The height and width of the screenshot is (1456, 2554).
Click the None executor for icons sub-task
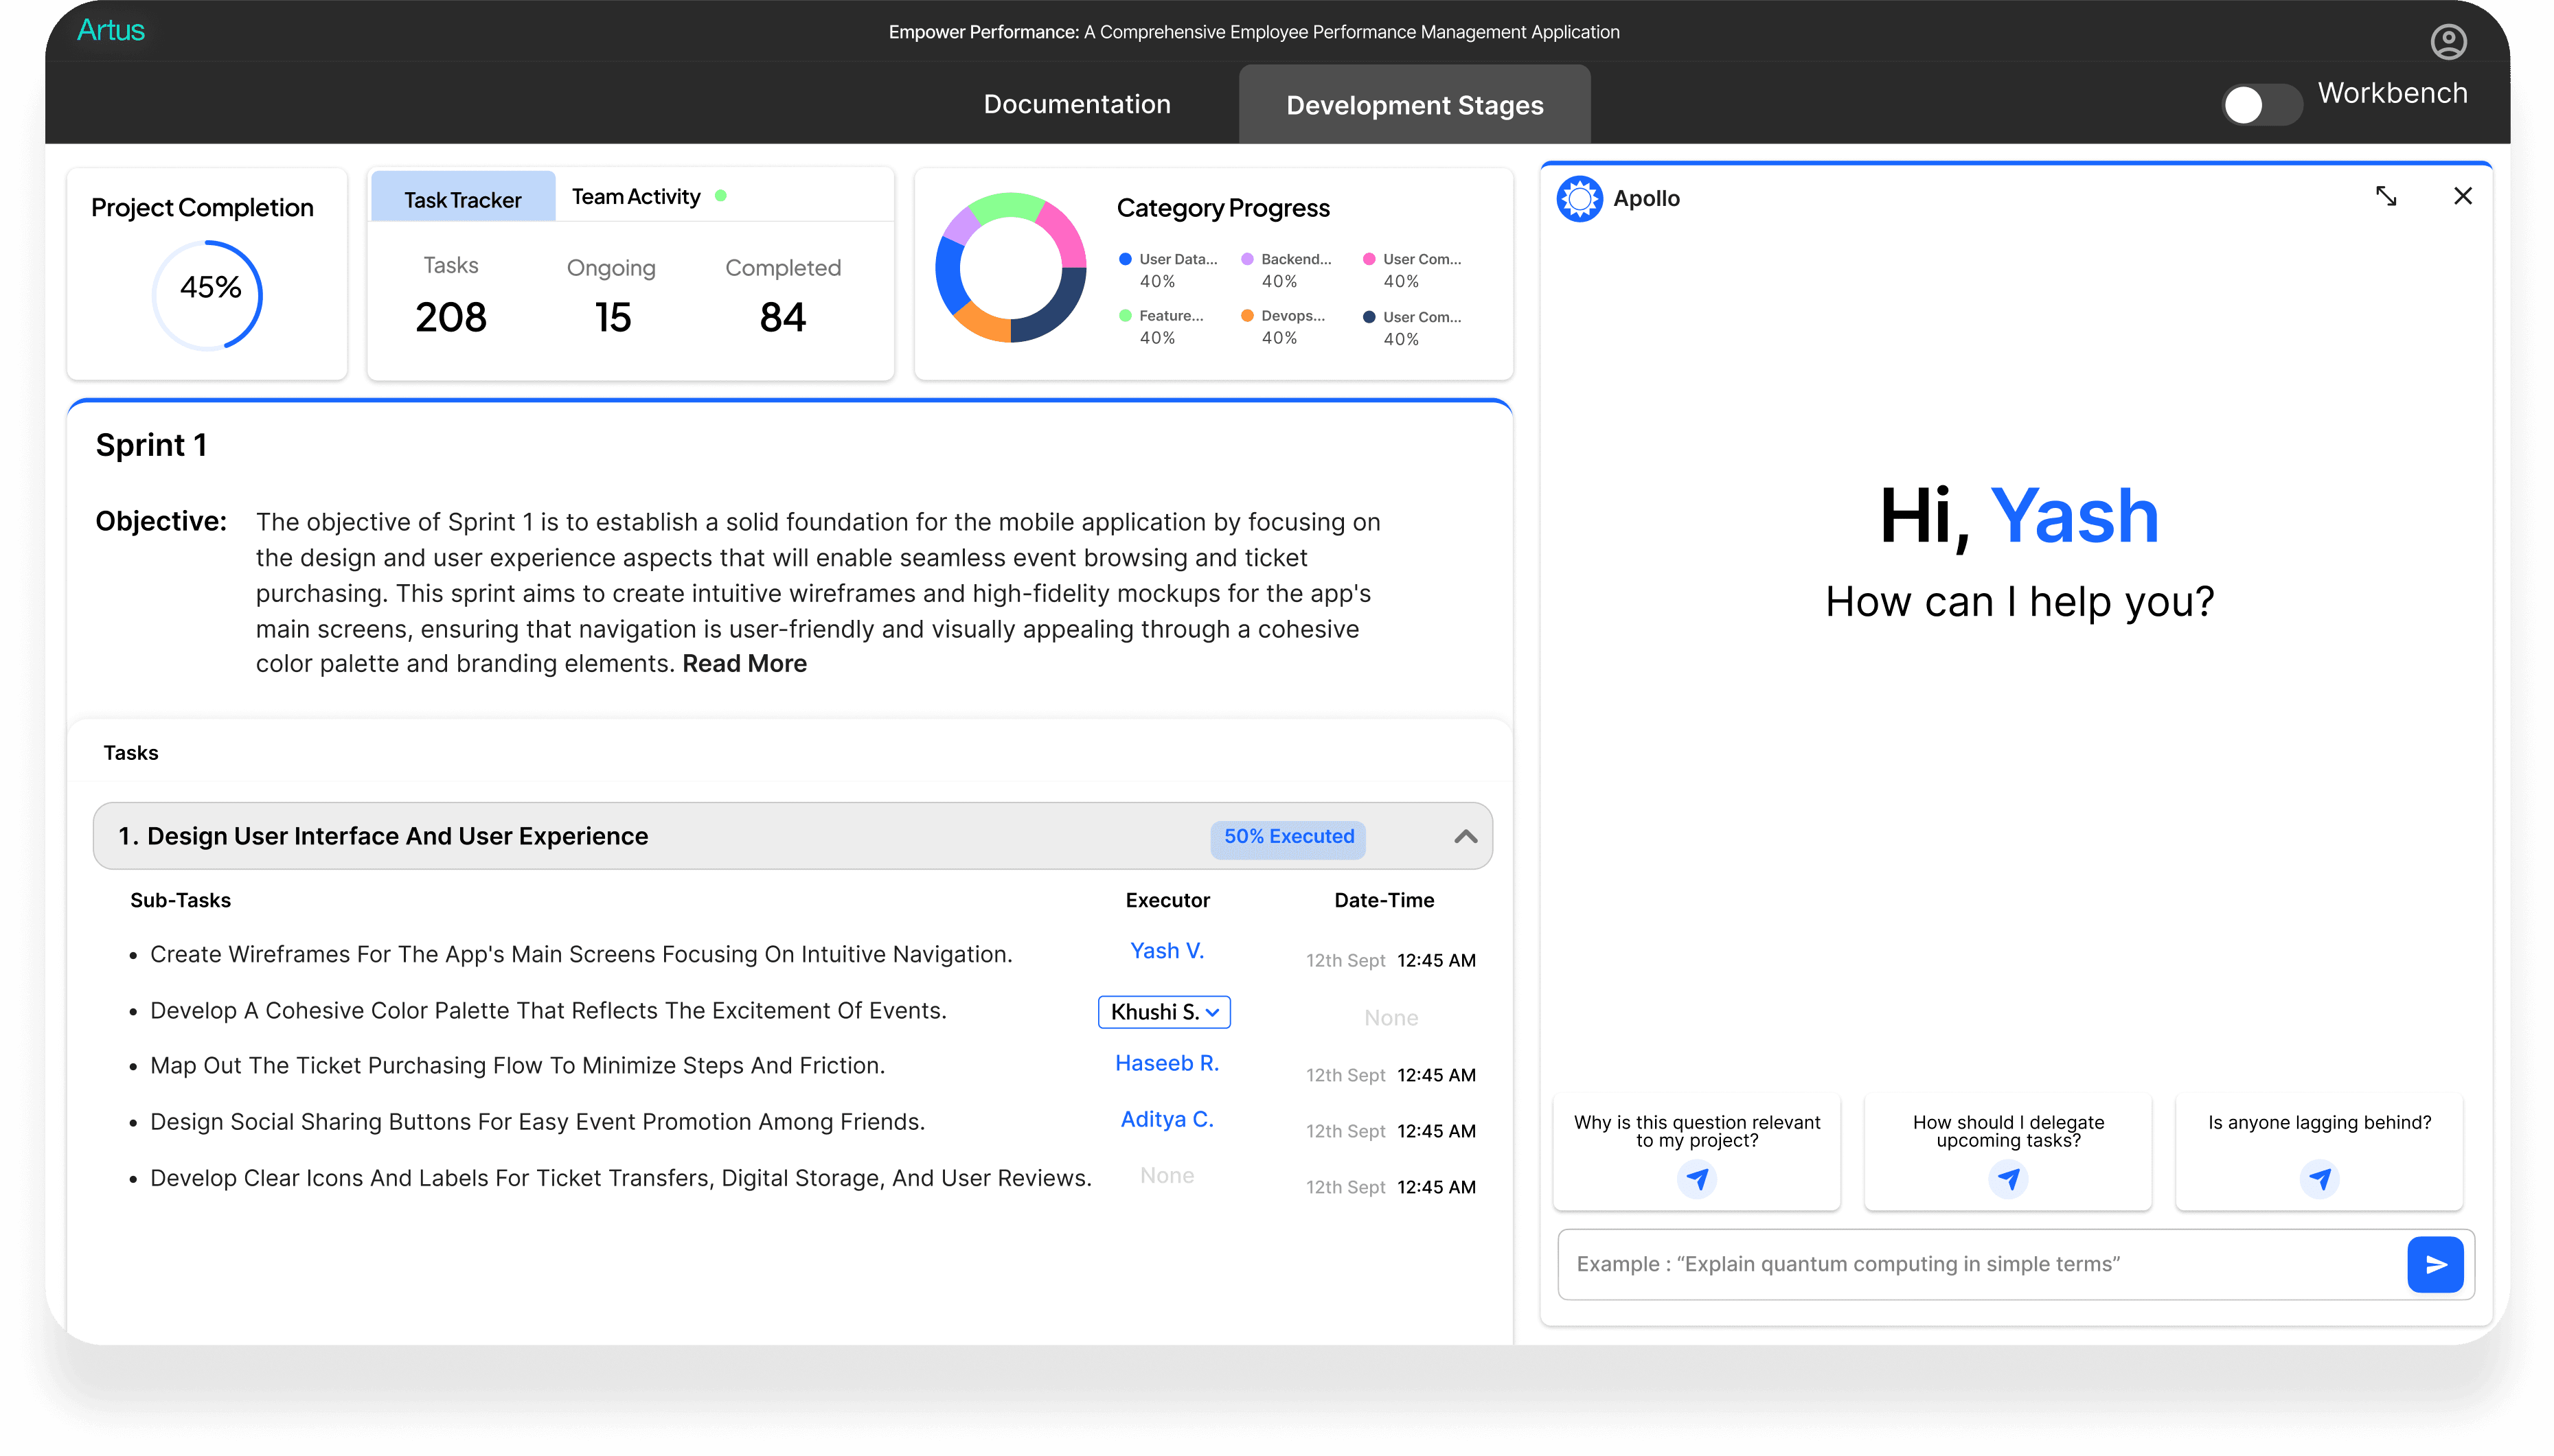(1167, 1176)
